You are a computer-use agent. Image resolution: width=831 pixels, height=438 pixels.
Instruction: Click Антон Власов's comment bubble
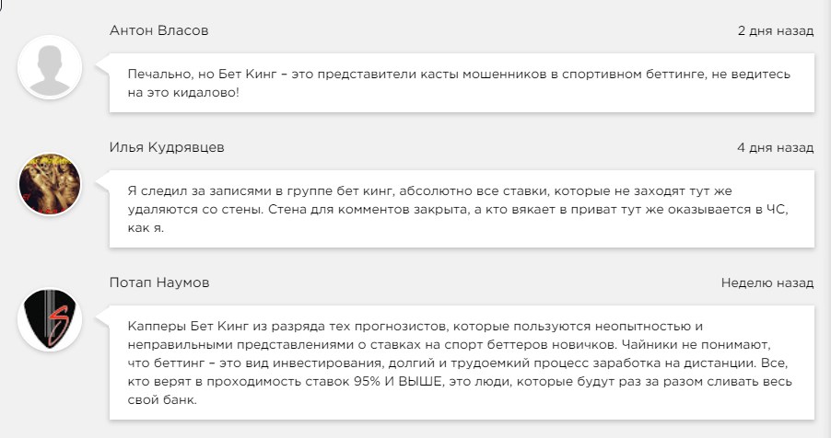pyautogui.click(x=461, y=83)
